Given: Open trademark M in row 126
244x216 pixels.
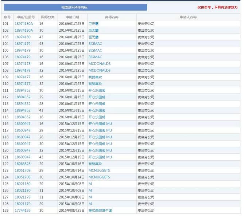Looking at the screenshot, I should [x=90, y=191].
